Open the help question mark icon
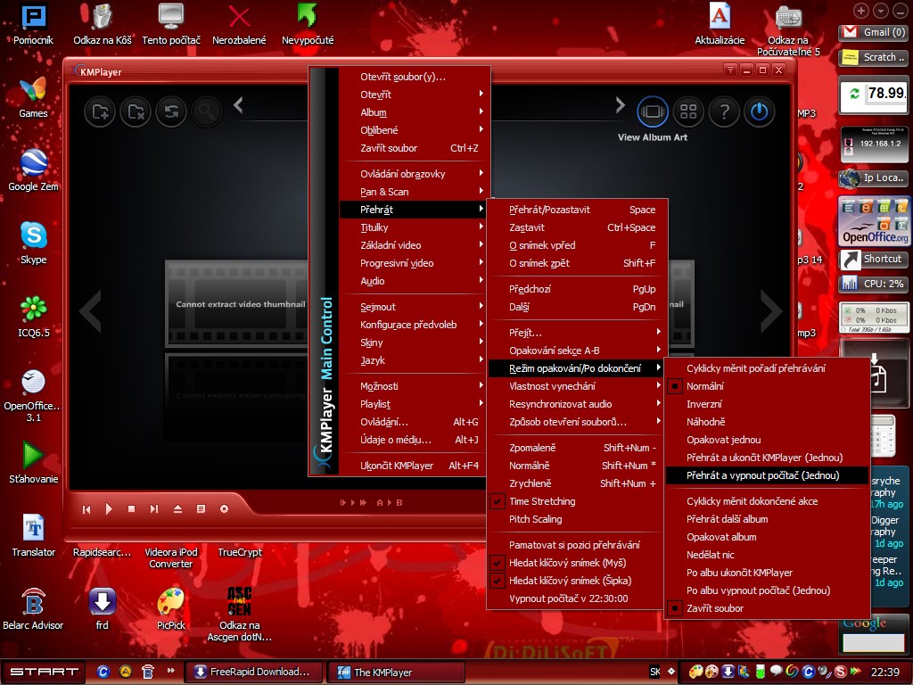 724,111
